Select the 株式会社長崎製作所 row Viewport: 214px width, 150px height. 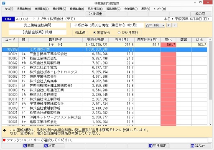pyautogui.click(x=104, y=63)
